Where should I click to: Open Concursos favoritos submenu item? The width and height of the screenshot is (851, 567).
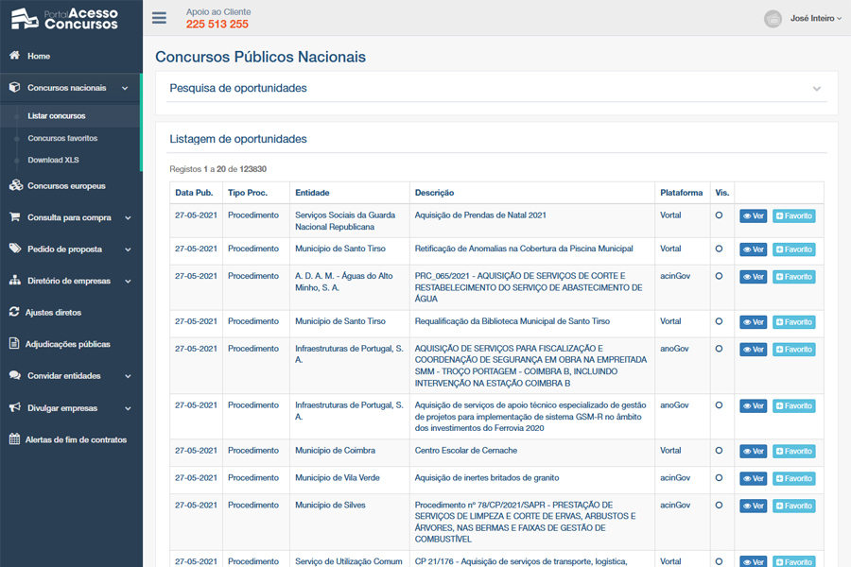click(62, 138)
